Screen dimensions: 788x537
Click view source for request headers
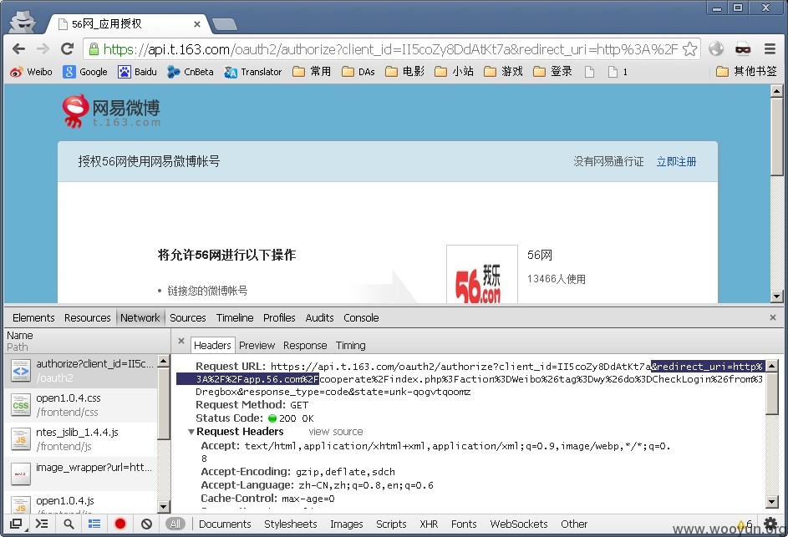(336, 432)
